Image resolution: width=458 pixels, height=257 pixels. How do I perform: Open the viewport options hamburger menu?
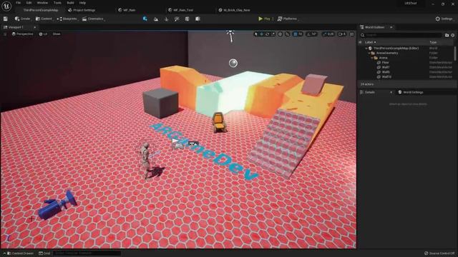pos(5,34)
